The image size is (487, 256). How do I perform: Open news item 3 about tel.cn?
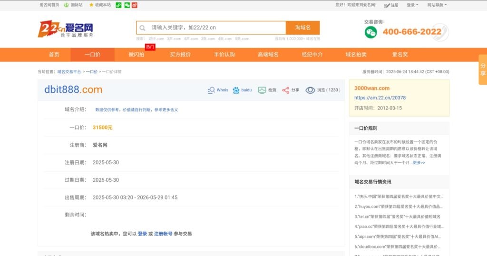click(x=397, y=217)
